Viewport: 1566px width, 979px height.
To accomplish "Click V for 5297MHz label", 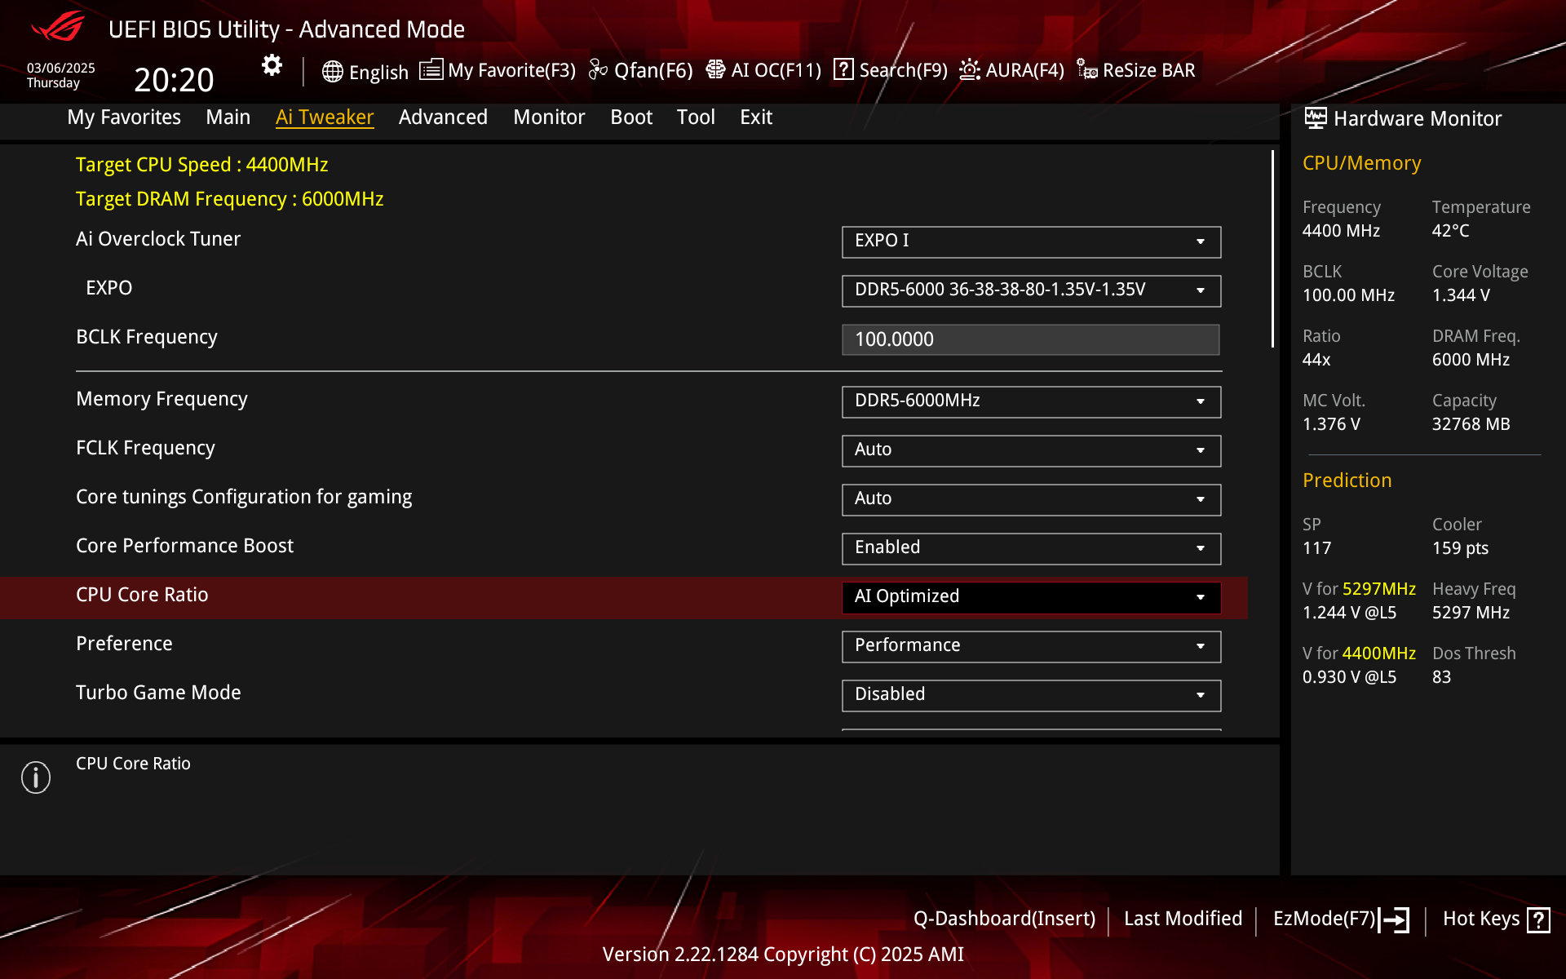I will pyautogui.click(x=1359, y=589).
